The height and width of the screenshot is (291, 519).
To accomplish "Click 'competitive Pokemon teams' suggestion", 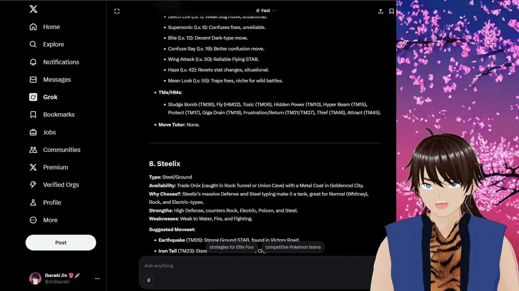I will (293, 247).
